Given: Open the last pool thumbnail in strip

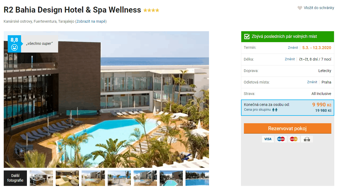Looking at the screenshot, I should tap(197, 178).
